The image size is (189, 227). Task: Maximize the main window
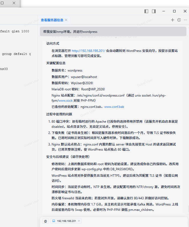(174, 11)
